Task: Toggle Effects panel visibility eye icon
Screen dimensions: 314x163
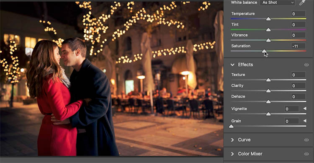Action: pos(306,65)
